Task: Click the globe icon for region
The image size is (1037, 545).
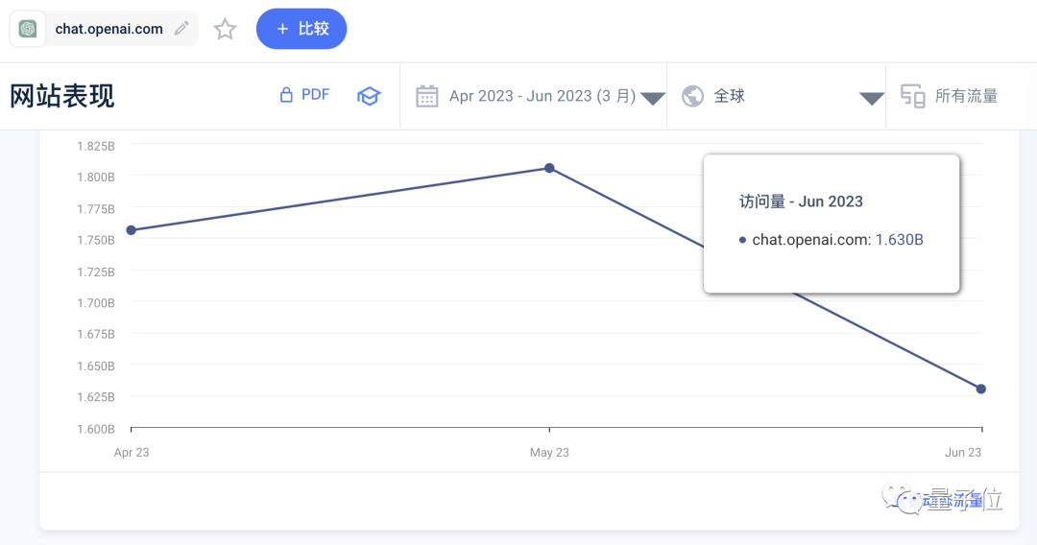Action: pos(692,97)
